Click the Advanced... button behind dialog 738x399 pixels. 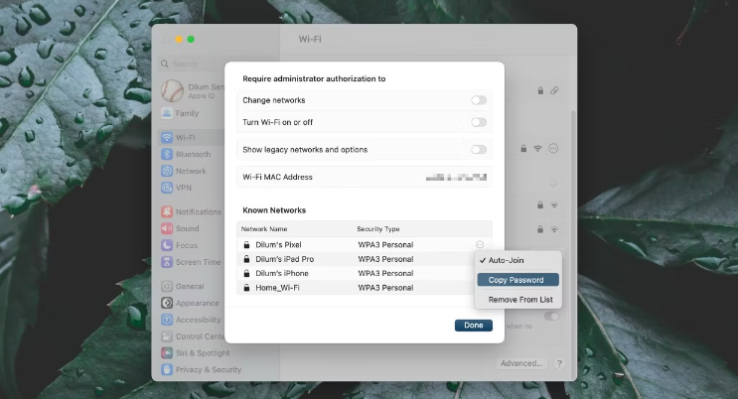click(521, 363)
